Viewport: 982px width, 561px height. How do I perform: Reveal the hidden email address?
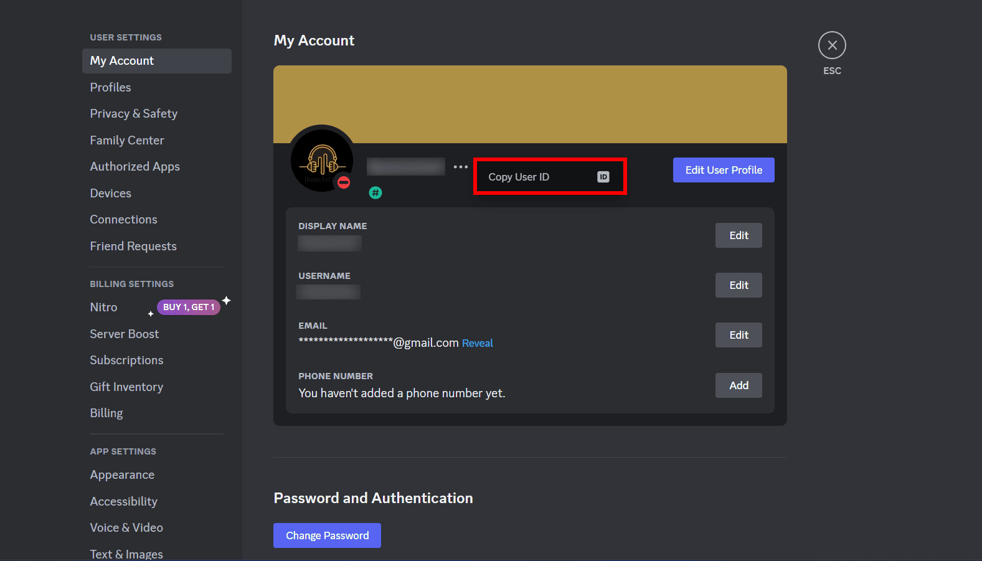click(478, 343)
